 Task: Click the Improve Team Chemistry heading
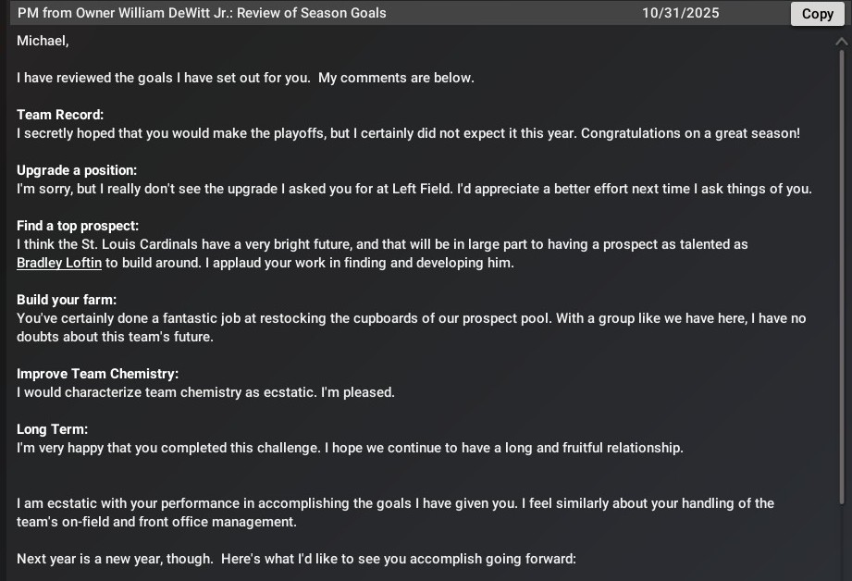coord(97,374)
